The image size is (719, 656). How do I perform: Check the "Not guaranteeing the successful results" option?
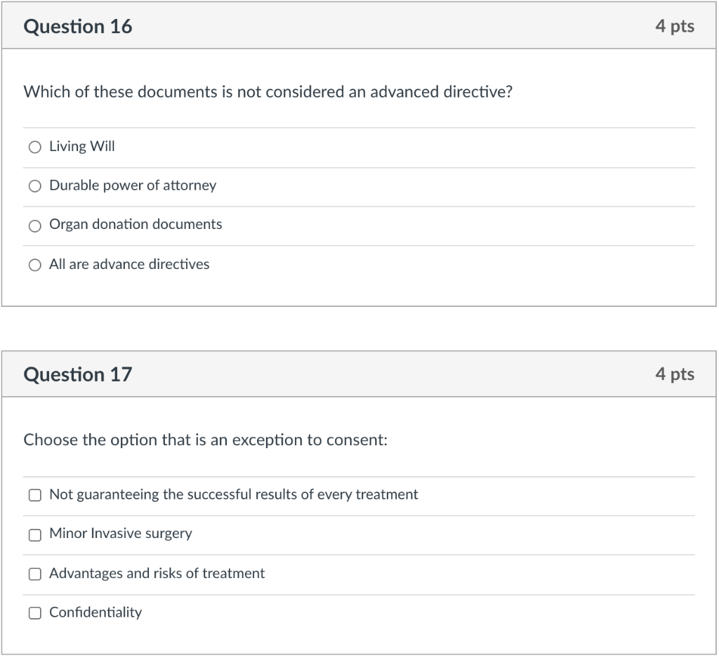point(34,494)
